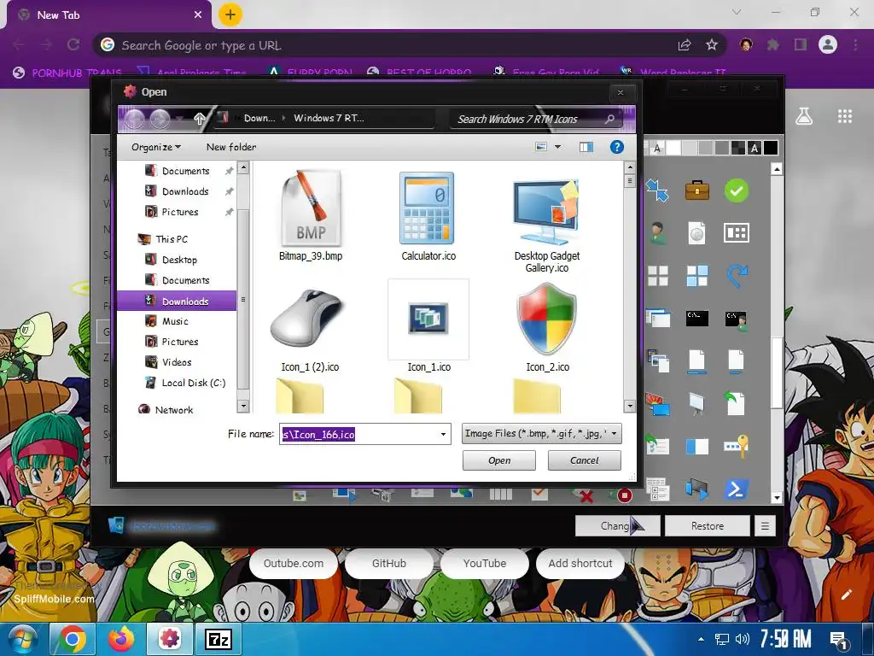Select Network in navigation pane

[x=174, y=410]
